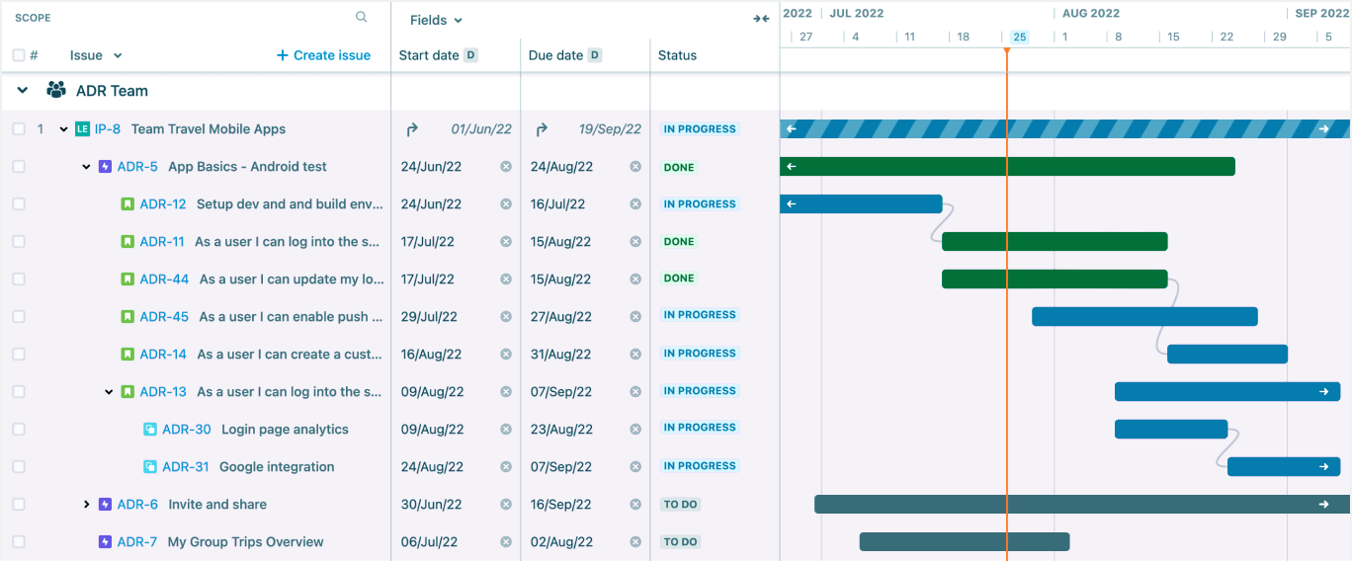1352x561 pixels.
Task: Click the Create issue button
Action: pos(323,55)
